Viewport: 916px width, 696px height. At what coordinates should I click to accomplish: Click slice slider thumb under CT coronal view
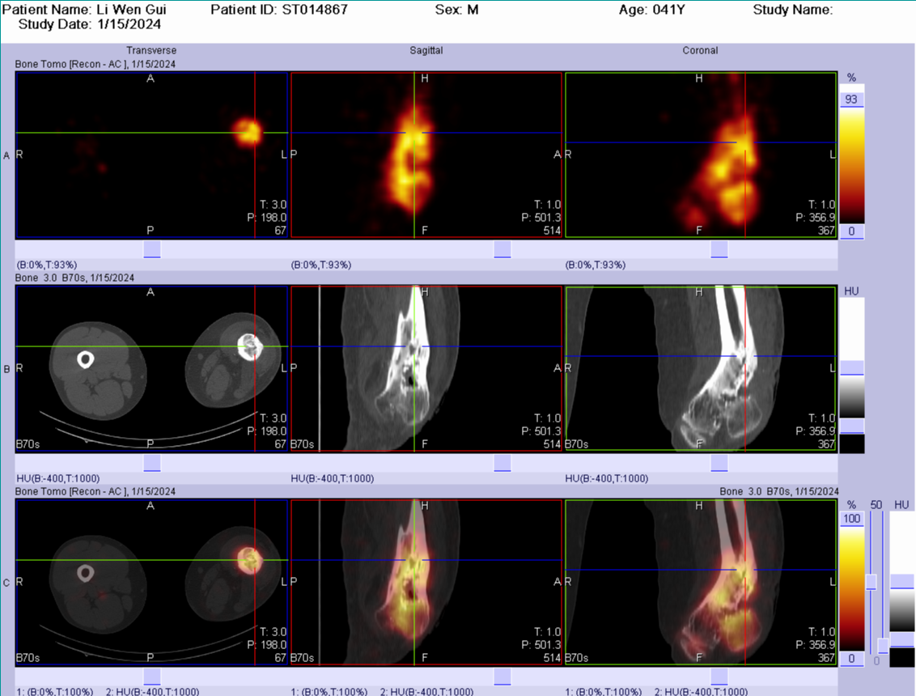pyautogui.click(x=719, y=463)
